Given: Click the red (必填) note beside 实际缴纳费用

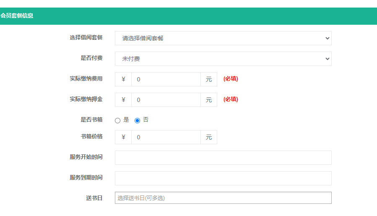Looking at the screenshot, I should 231,79.
